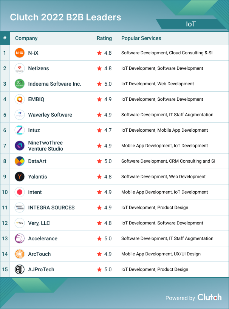Click the Netizens company name
Viewport: 229px width, 309px height.
[39, 68]
